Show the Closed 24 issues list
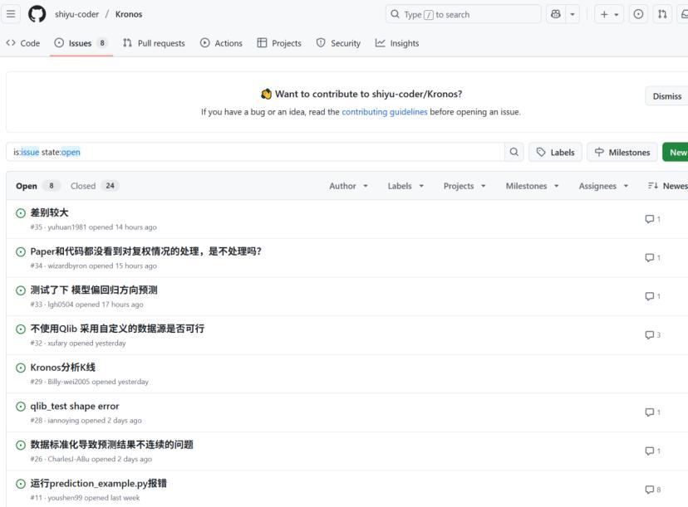The width and height of the screenshot is (688, 507). (x=95, y=186)
